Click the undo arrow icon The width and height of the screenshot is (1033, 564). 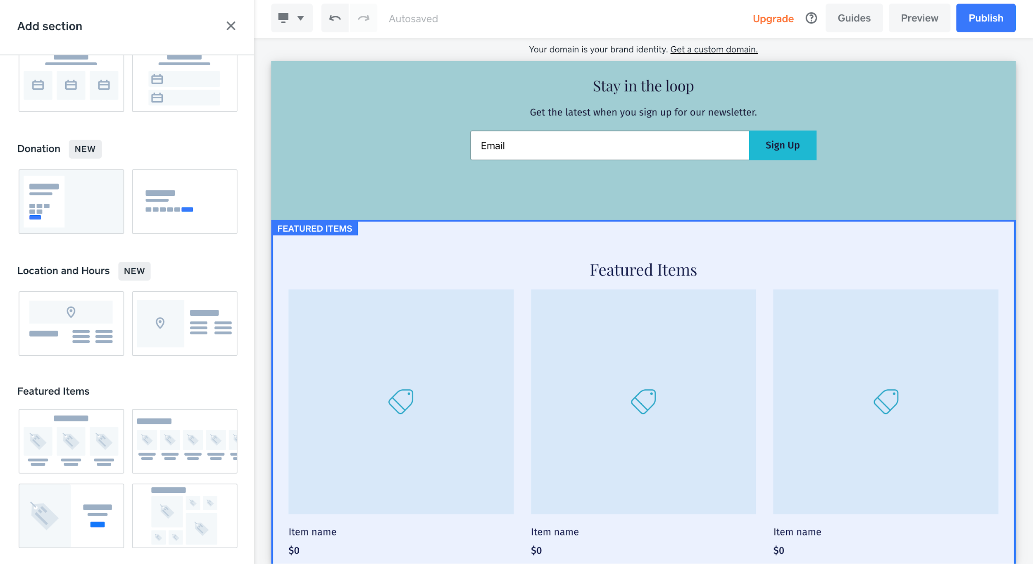334,18
